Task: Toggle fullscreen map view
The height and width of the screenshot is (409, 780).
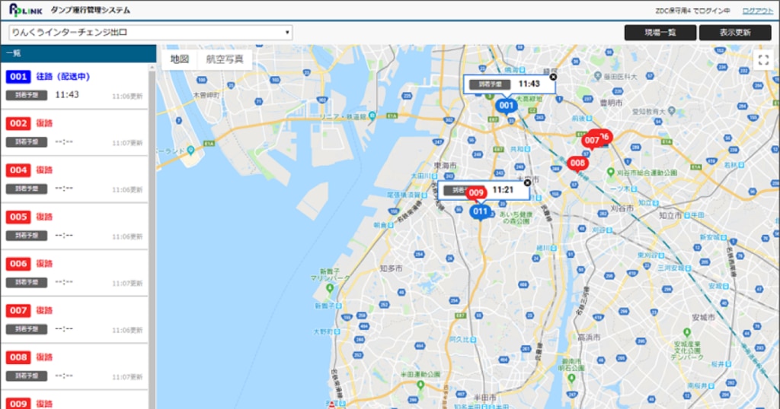Action: [x=763, y=60]
